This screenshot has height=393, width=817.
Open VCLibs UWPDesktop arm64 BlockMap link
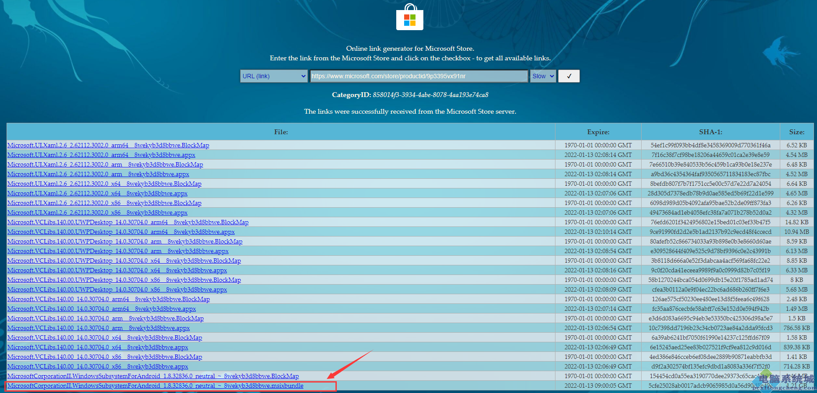128,222
